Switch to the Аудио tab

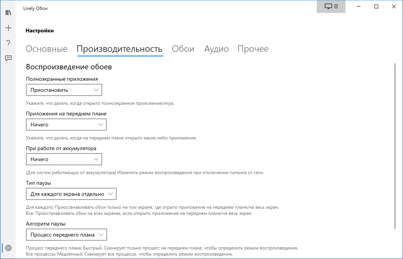click(217, 49)
